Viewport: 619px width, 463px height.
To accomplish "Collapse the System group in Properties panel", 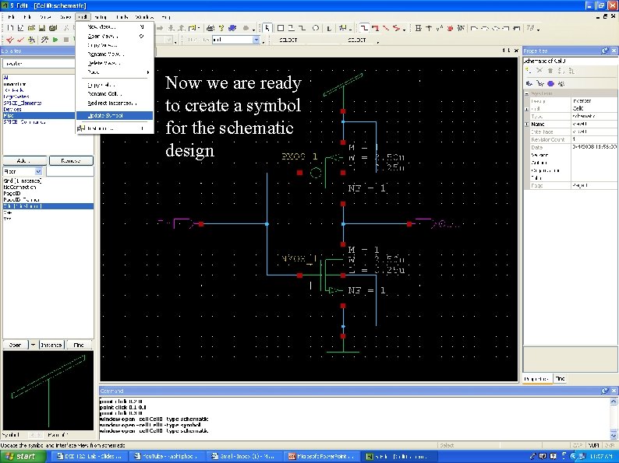I will click(x=526, y=93).
